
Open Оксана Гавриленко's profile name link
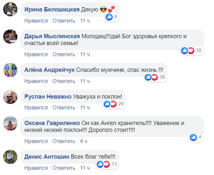tap(52, 123)
